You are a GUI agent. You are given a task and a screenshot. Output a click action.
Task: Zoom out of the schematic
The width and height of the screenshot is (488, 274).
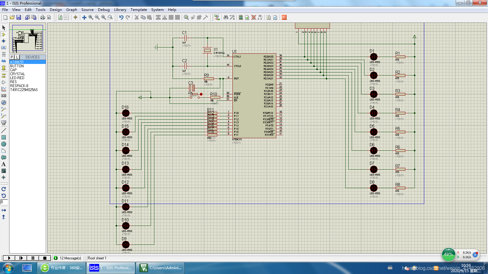click(x=97, y=18)
